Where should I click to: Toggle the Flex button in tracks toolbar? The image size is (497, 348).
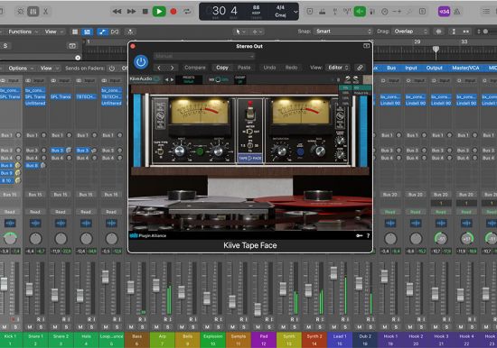point(115,32)
